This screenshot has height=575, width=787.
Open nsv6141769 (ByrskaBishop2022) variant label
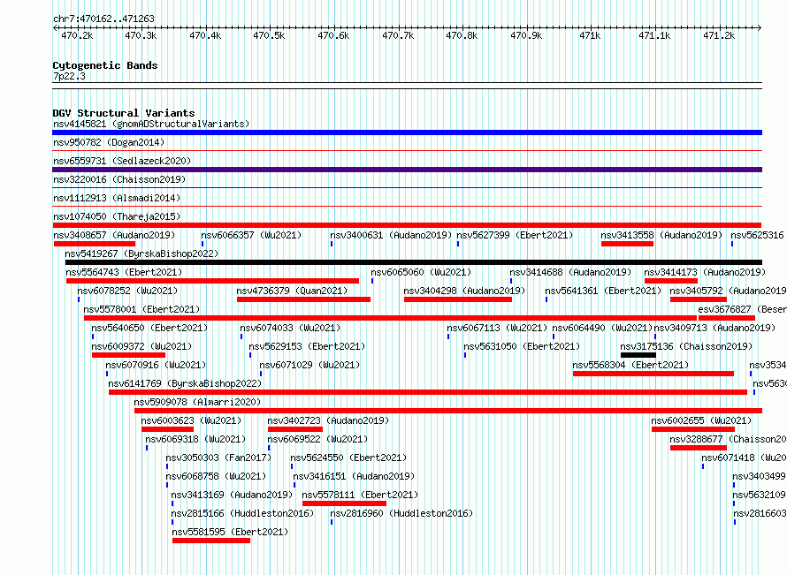click(x=185, y=383)
